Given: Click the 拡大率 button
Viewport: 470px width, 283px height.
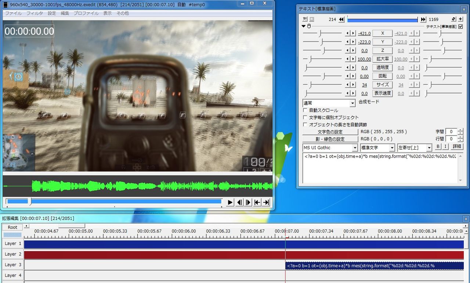Looking at the screenshot, I should tap(382, 59).
